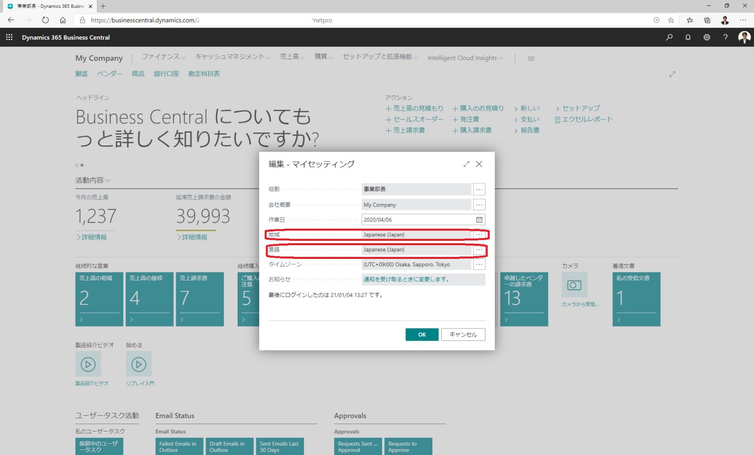The width and height of the screenshot is (754, 455).
Task: Collapse the 活動内容 section
Action: (93, 180)
